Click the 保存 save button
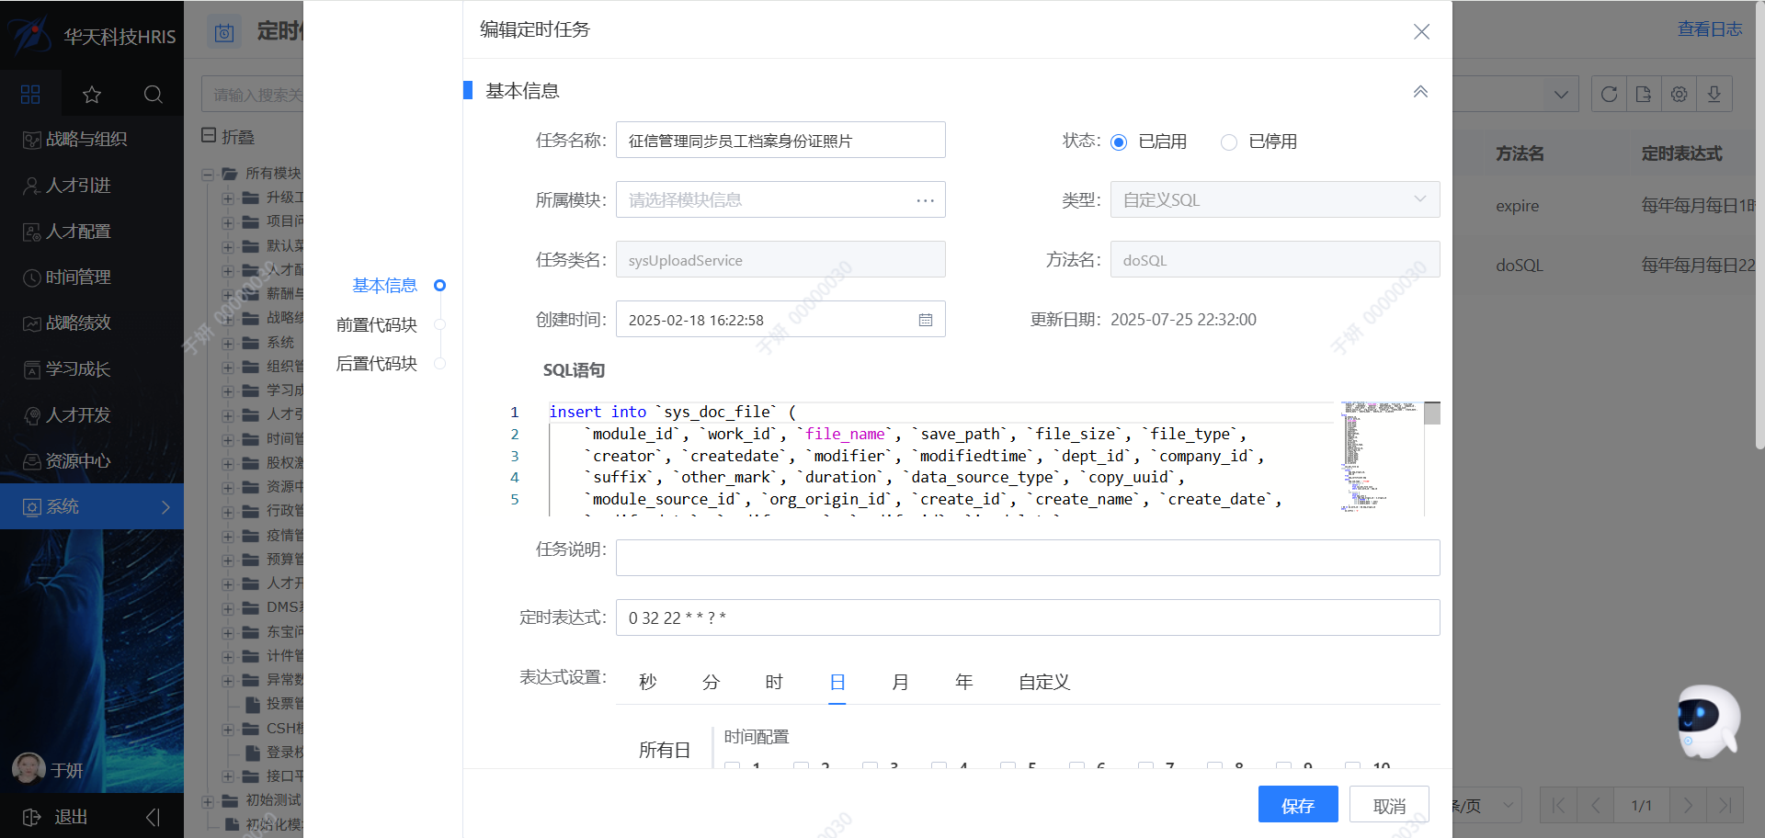Viewport: 1765px width, 838px height. pos(1298,804)
